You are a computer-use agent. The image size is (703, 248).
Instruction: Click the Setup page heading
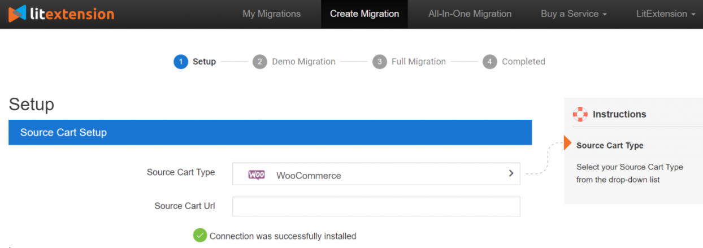[x=32, y=105]
